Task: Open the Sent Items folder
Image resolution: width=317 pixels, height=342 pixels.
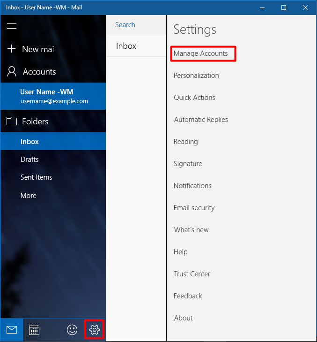Action: pos(37,177)
